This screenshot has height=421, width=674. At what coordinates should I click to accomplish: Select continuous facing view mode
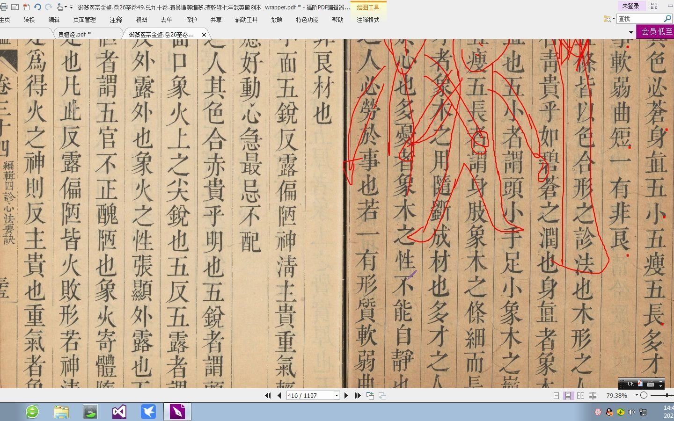(x=593, y=395)
